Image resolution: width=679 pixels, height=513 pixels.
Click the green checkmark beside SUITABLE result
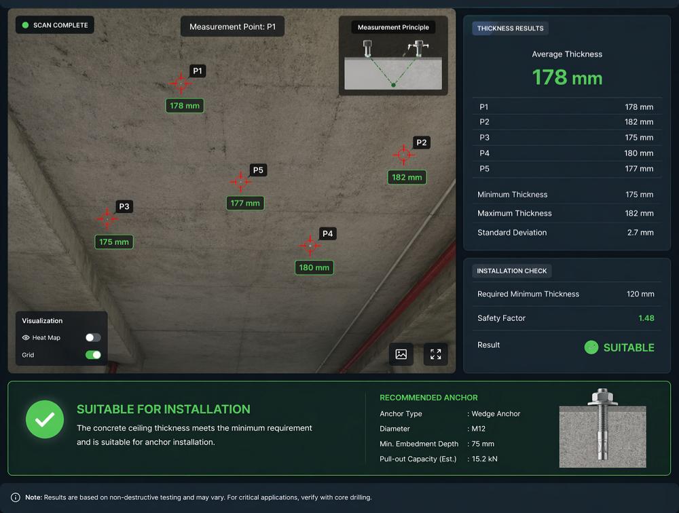(x=591, y=347)
